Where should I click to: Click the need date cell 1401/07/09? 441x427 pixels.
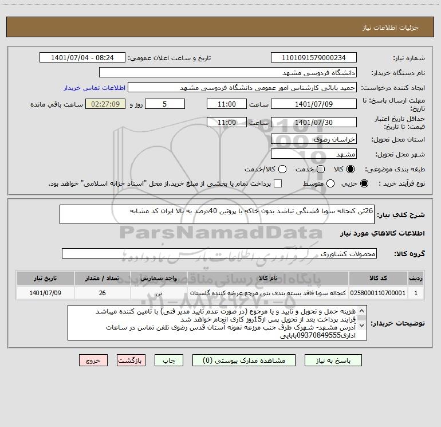point(45,293)
